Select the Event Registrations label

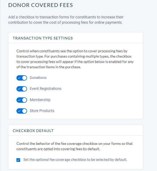click(46, 89)
